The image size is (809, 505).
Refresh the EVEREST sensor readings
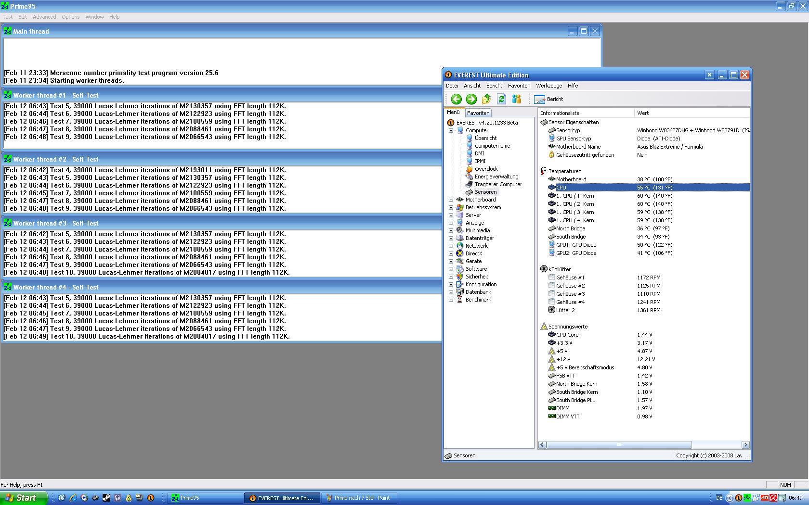click(501, 99)
